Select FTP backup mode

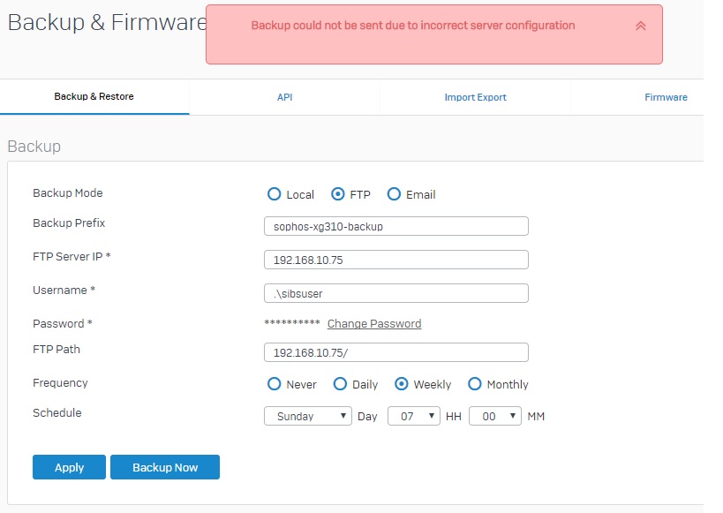coord(337,194)
